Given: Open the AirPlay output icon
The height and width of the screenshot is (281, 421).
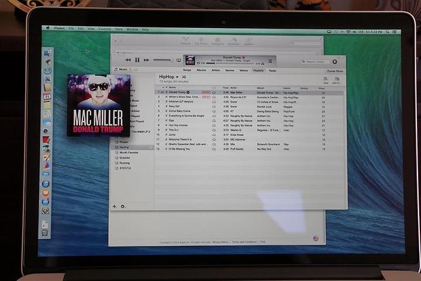Looking at the screenshot, I should (178, 60).
